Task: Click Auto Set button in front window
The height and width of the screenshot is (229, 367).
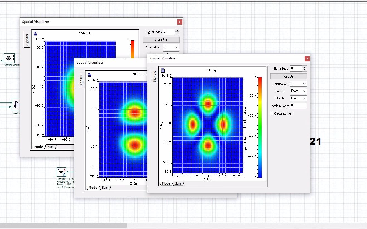Action: point(288,76)
